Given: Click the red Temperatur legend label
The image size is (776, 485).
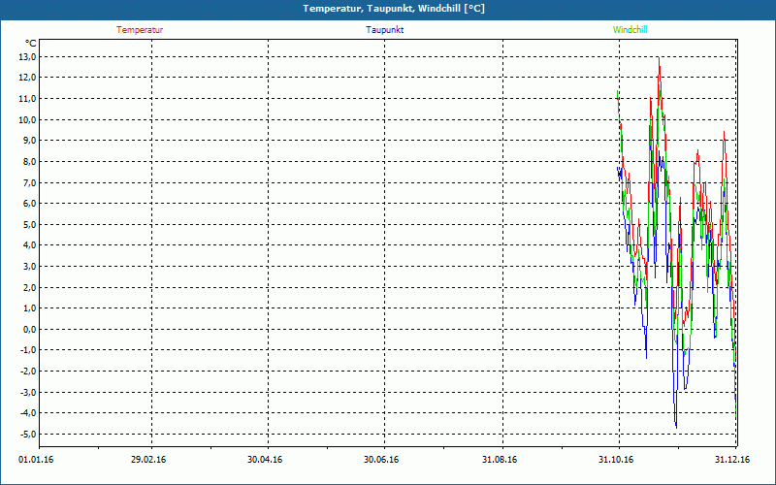Looking at the screenshot, I should point(140,30).
